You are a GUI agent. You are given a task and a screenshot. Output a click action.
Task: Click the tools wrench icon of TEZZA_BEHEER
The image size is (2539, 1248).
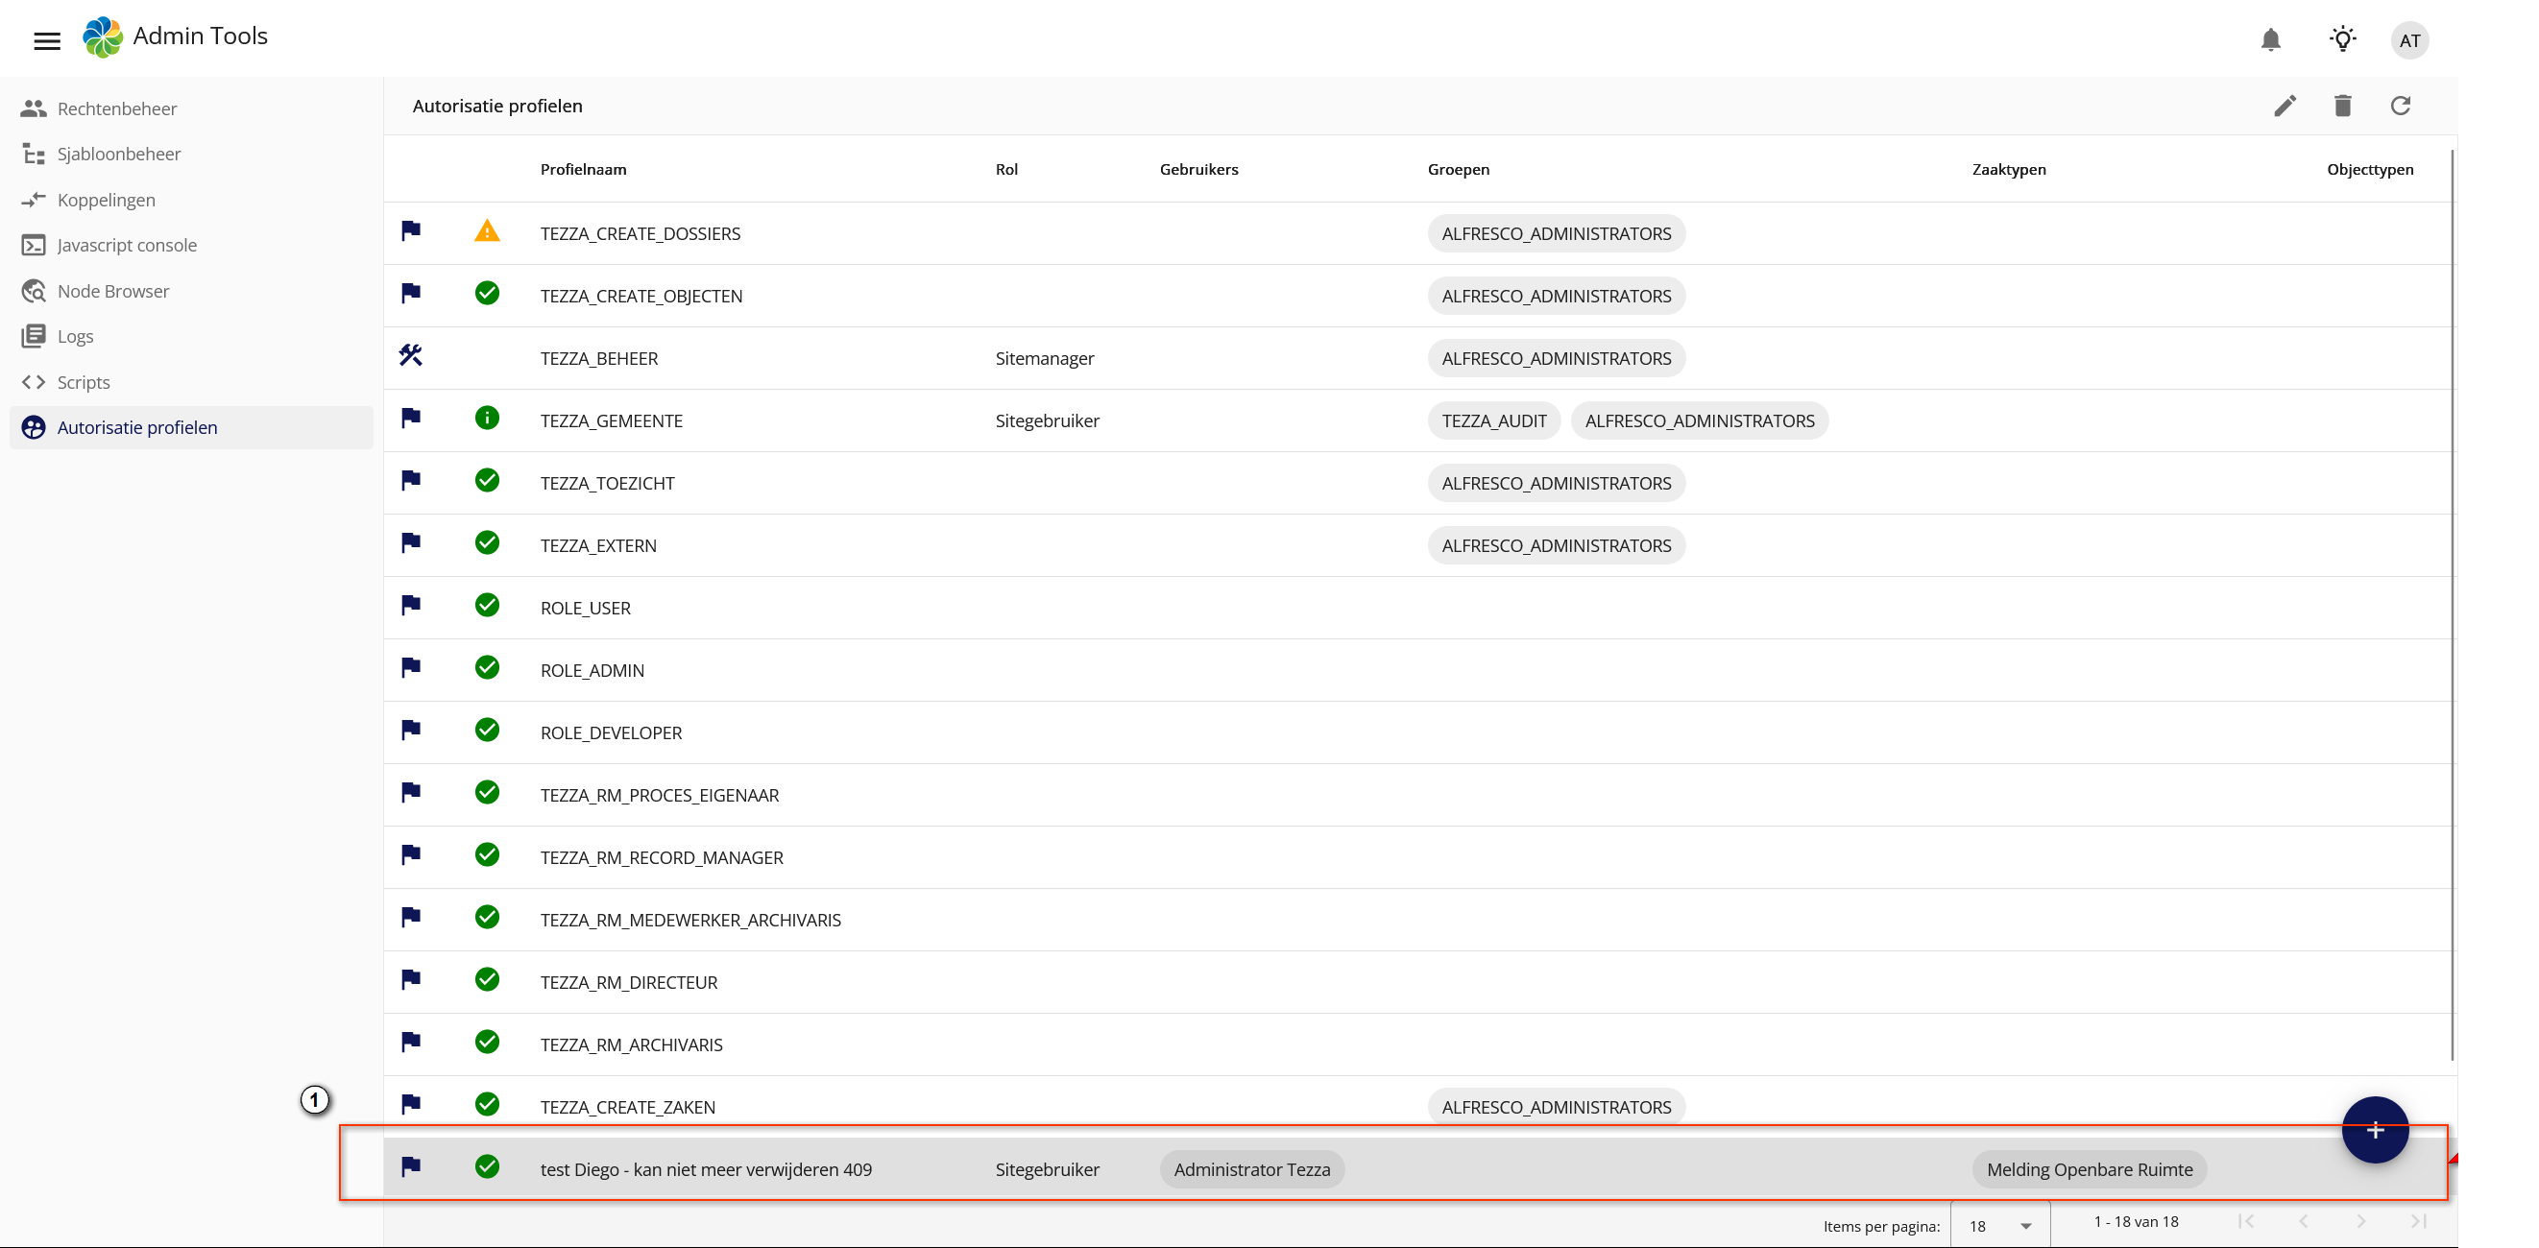pos(411,355)
